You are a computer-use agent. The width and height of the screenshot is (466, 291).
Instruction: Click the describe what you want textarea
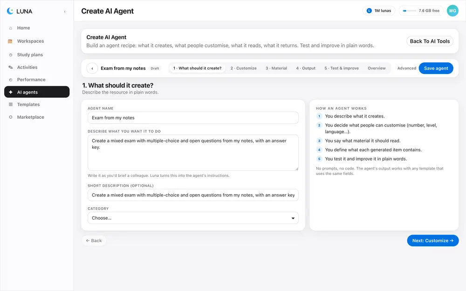(193, 153)
